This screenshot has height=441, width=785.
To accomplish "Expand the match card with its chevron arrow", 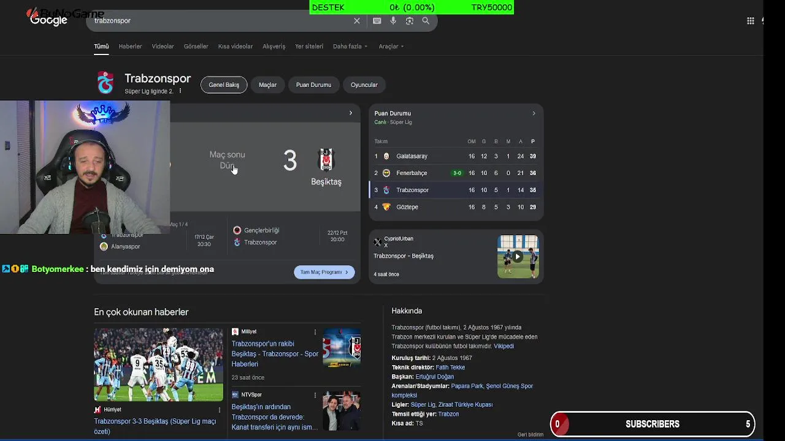I will (x=351, y=113).
